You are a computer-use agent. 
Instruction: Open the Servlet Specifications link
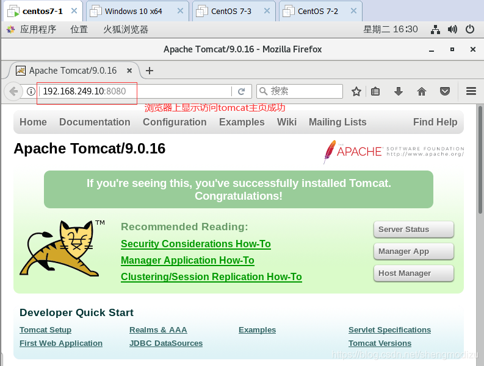[389, 330]
